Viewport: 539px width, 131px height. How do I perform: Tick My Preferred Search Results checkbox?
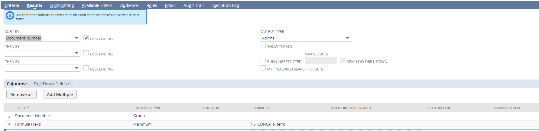pos(263,68)
